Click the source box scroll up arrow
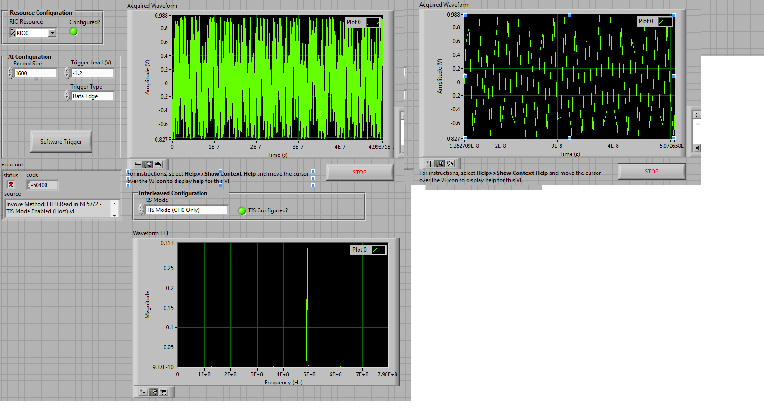 pyautogui.click(x=114, y=203)
